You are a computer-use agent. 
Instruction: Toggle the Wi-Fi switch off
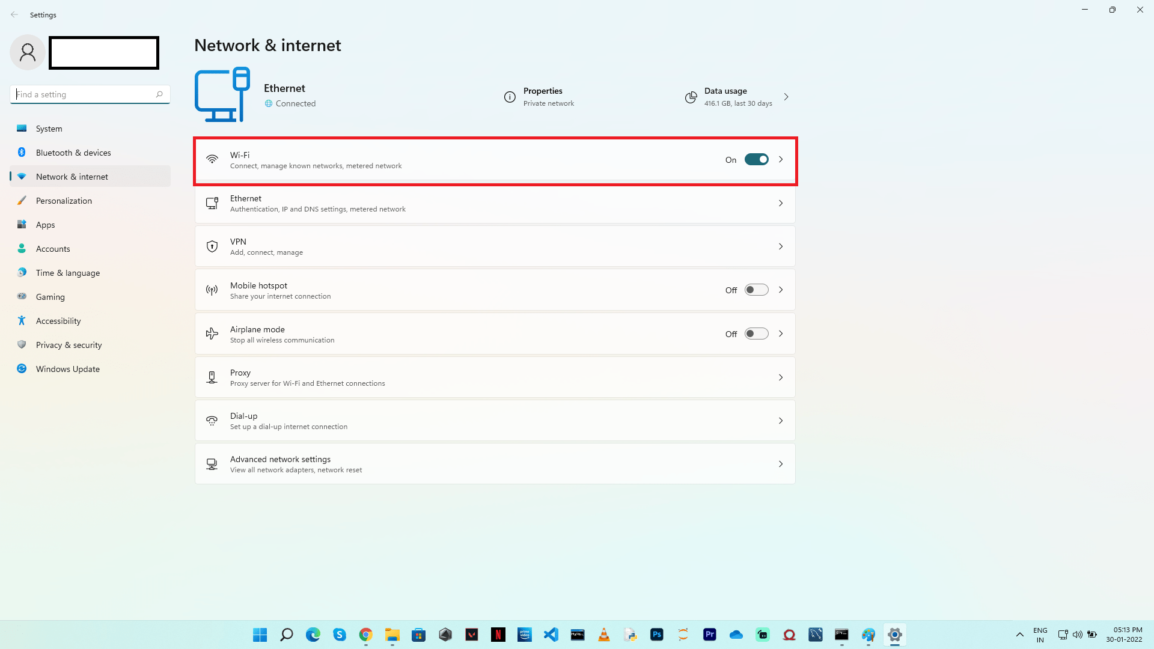(757, 159)
